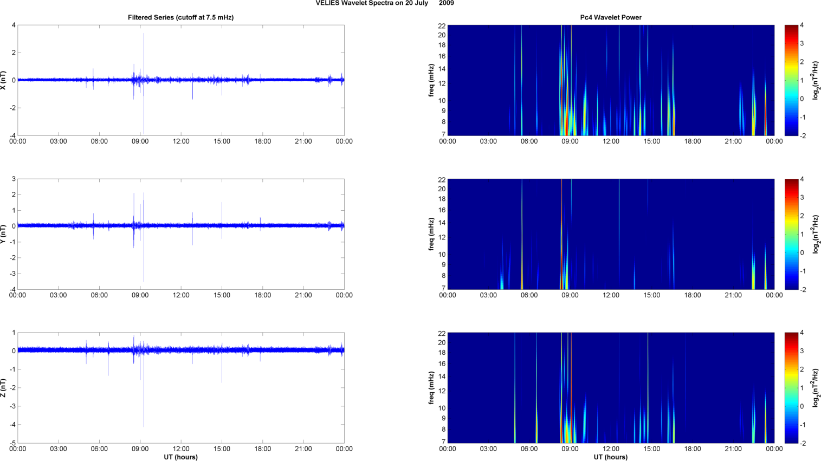Image resolution: width=821 pixels, height=461 pixels.
Task: Click the Y (nT) axis label
Action: pos(4,234)
